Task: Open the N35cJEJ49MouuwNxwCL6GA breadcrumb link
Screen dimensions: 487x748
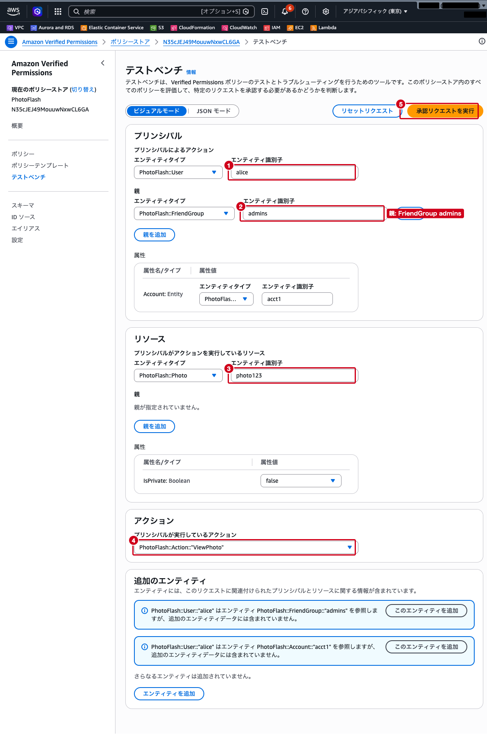Action: click(x=201, y=42)
